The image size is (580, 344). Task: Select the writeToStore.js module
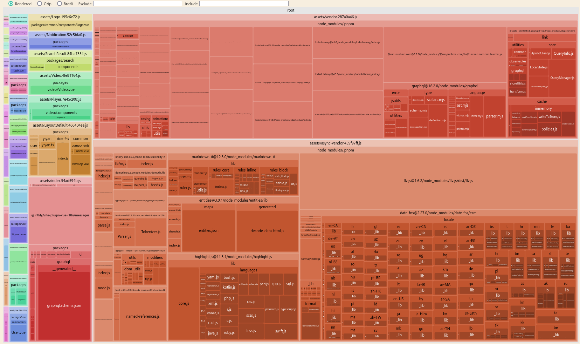[x=549, y=117]
